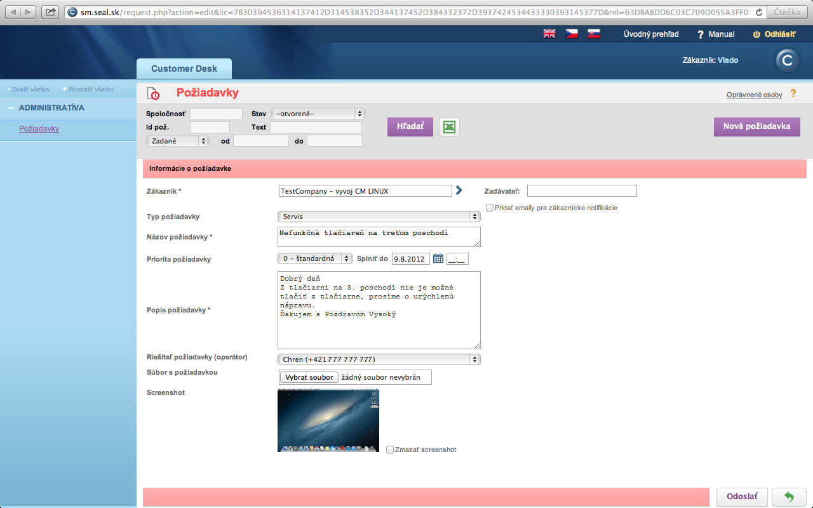Open the Priorita štandardná dropdown
Image resolution: width=813 pixels, height=508 pixels.
pyautogui.click(x=315, y=258)
